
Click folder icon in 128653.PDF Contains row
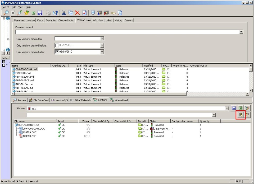pos(140,136)
